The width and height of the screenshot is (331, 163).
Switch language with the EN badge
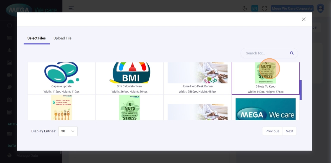point(254,9)
